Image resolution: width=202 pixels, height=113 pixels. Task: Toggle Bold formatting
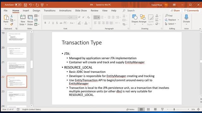45,23
